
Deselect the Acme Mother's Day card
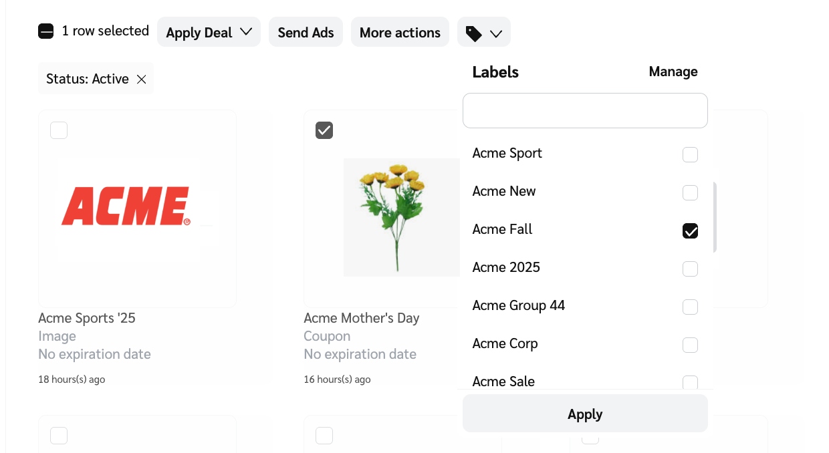[324, 130]
